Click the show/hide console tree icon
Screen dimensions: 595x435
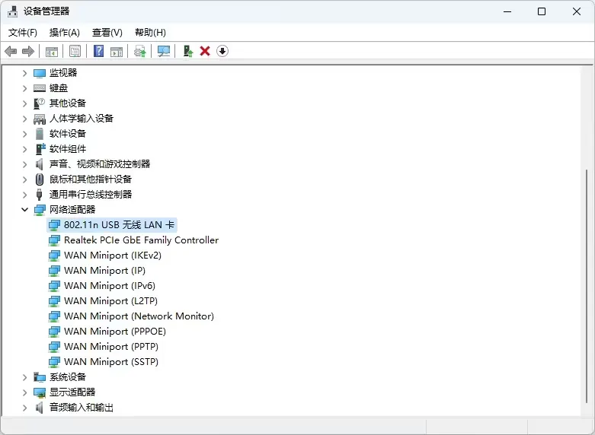(52, 51)
